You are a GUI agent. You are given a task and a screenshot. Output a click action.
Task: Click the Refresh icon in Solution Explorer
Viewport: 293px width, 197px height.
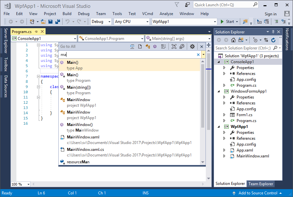coord(273,40)
